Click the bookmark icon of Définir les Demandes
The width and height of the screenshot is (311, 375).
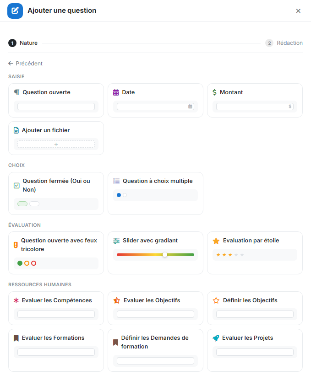[x=115, y=343]
